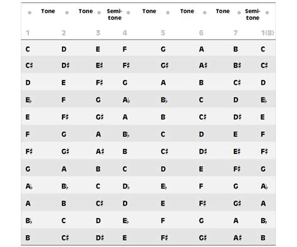297x247 pixels.
Task: Select A♯ in the B major row
Action: pos(237,238)
